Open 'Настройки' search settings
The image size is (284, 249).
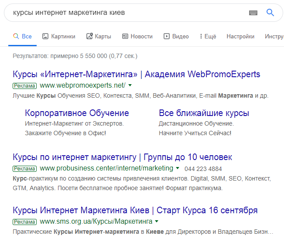(x=240, y=36)
